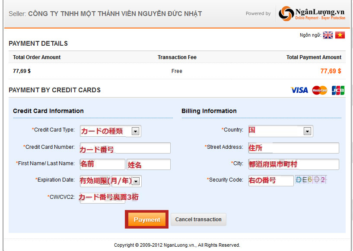Open the Credit Card Type dropdown
Screen dimensions: 353x251
click(135, 131)
